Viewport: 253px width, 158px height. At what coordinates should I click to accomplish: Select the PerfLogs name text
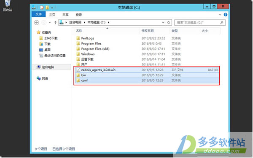[x=87, y=38]
